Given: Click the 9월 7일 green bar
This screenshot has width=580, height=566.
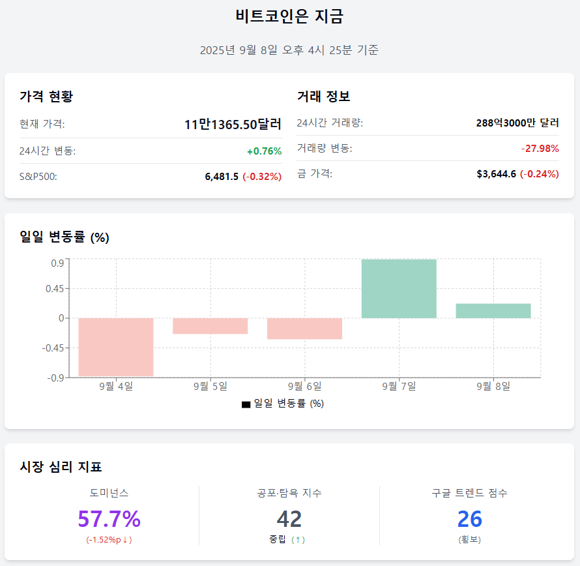Looking at the screenshot, I should tap(399, 289).
